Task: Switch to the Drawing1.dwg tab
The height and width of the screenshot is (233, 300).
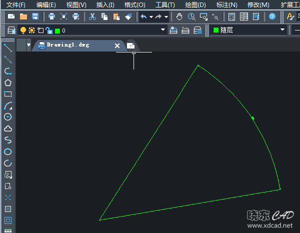Action: click(67, 45)
